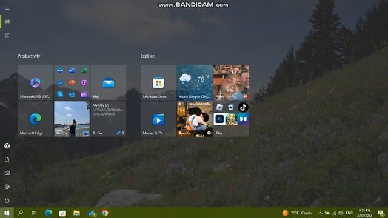Image resolution: width=388 pixels, height=218 pixels.
Task: Open taskbar Search
Action: [x=21, y=213]
